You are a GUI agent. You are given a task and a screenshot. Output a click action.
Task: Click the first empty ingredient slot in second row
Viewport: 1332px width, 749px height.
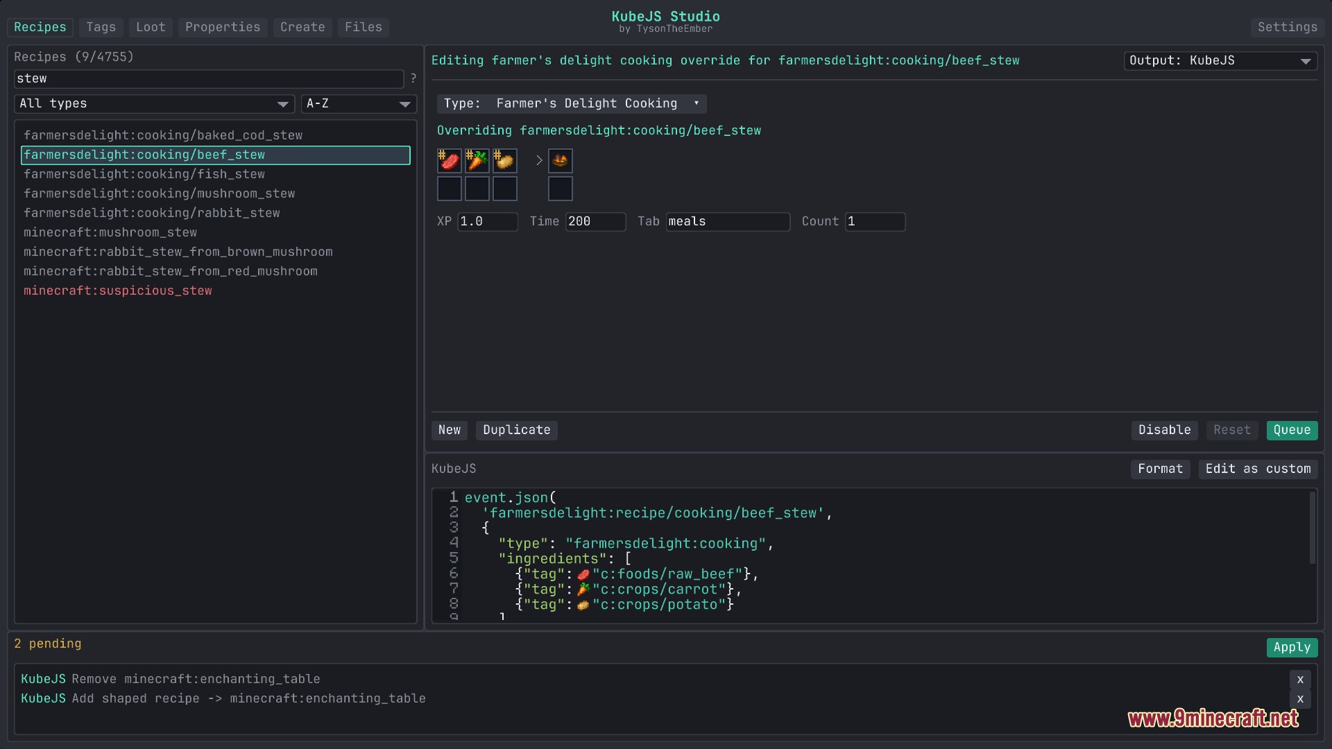450,189
